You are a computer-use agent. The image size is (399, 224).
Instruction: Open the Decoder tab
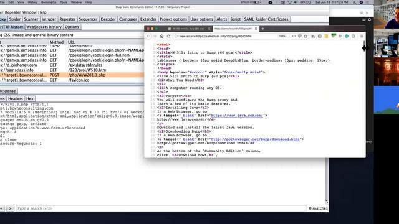point(108,19)
